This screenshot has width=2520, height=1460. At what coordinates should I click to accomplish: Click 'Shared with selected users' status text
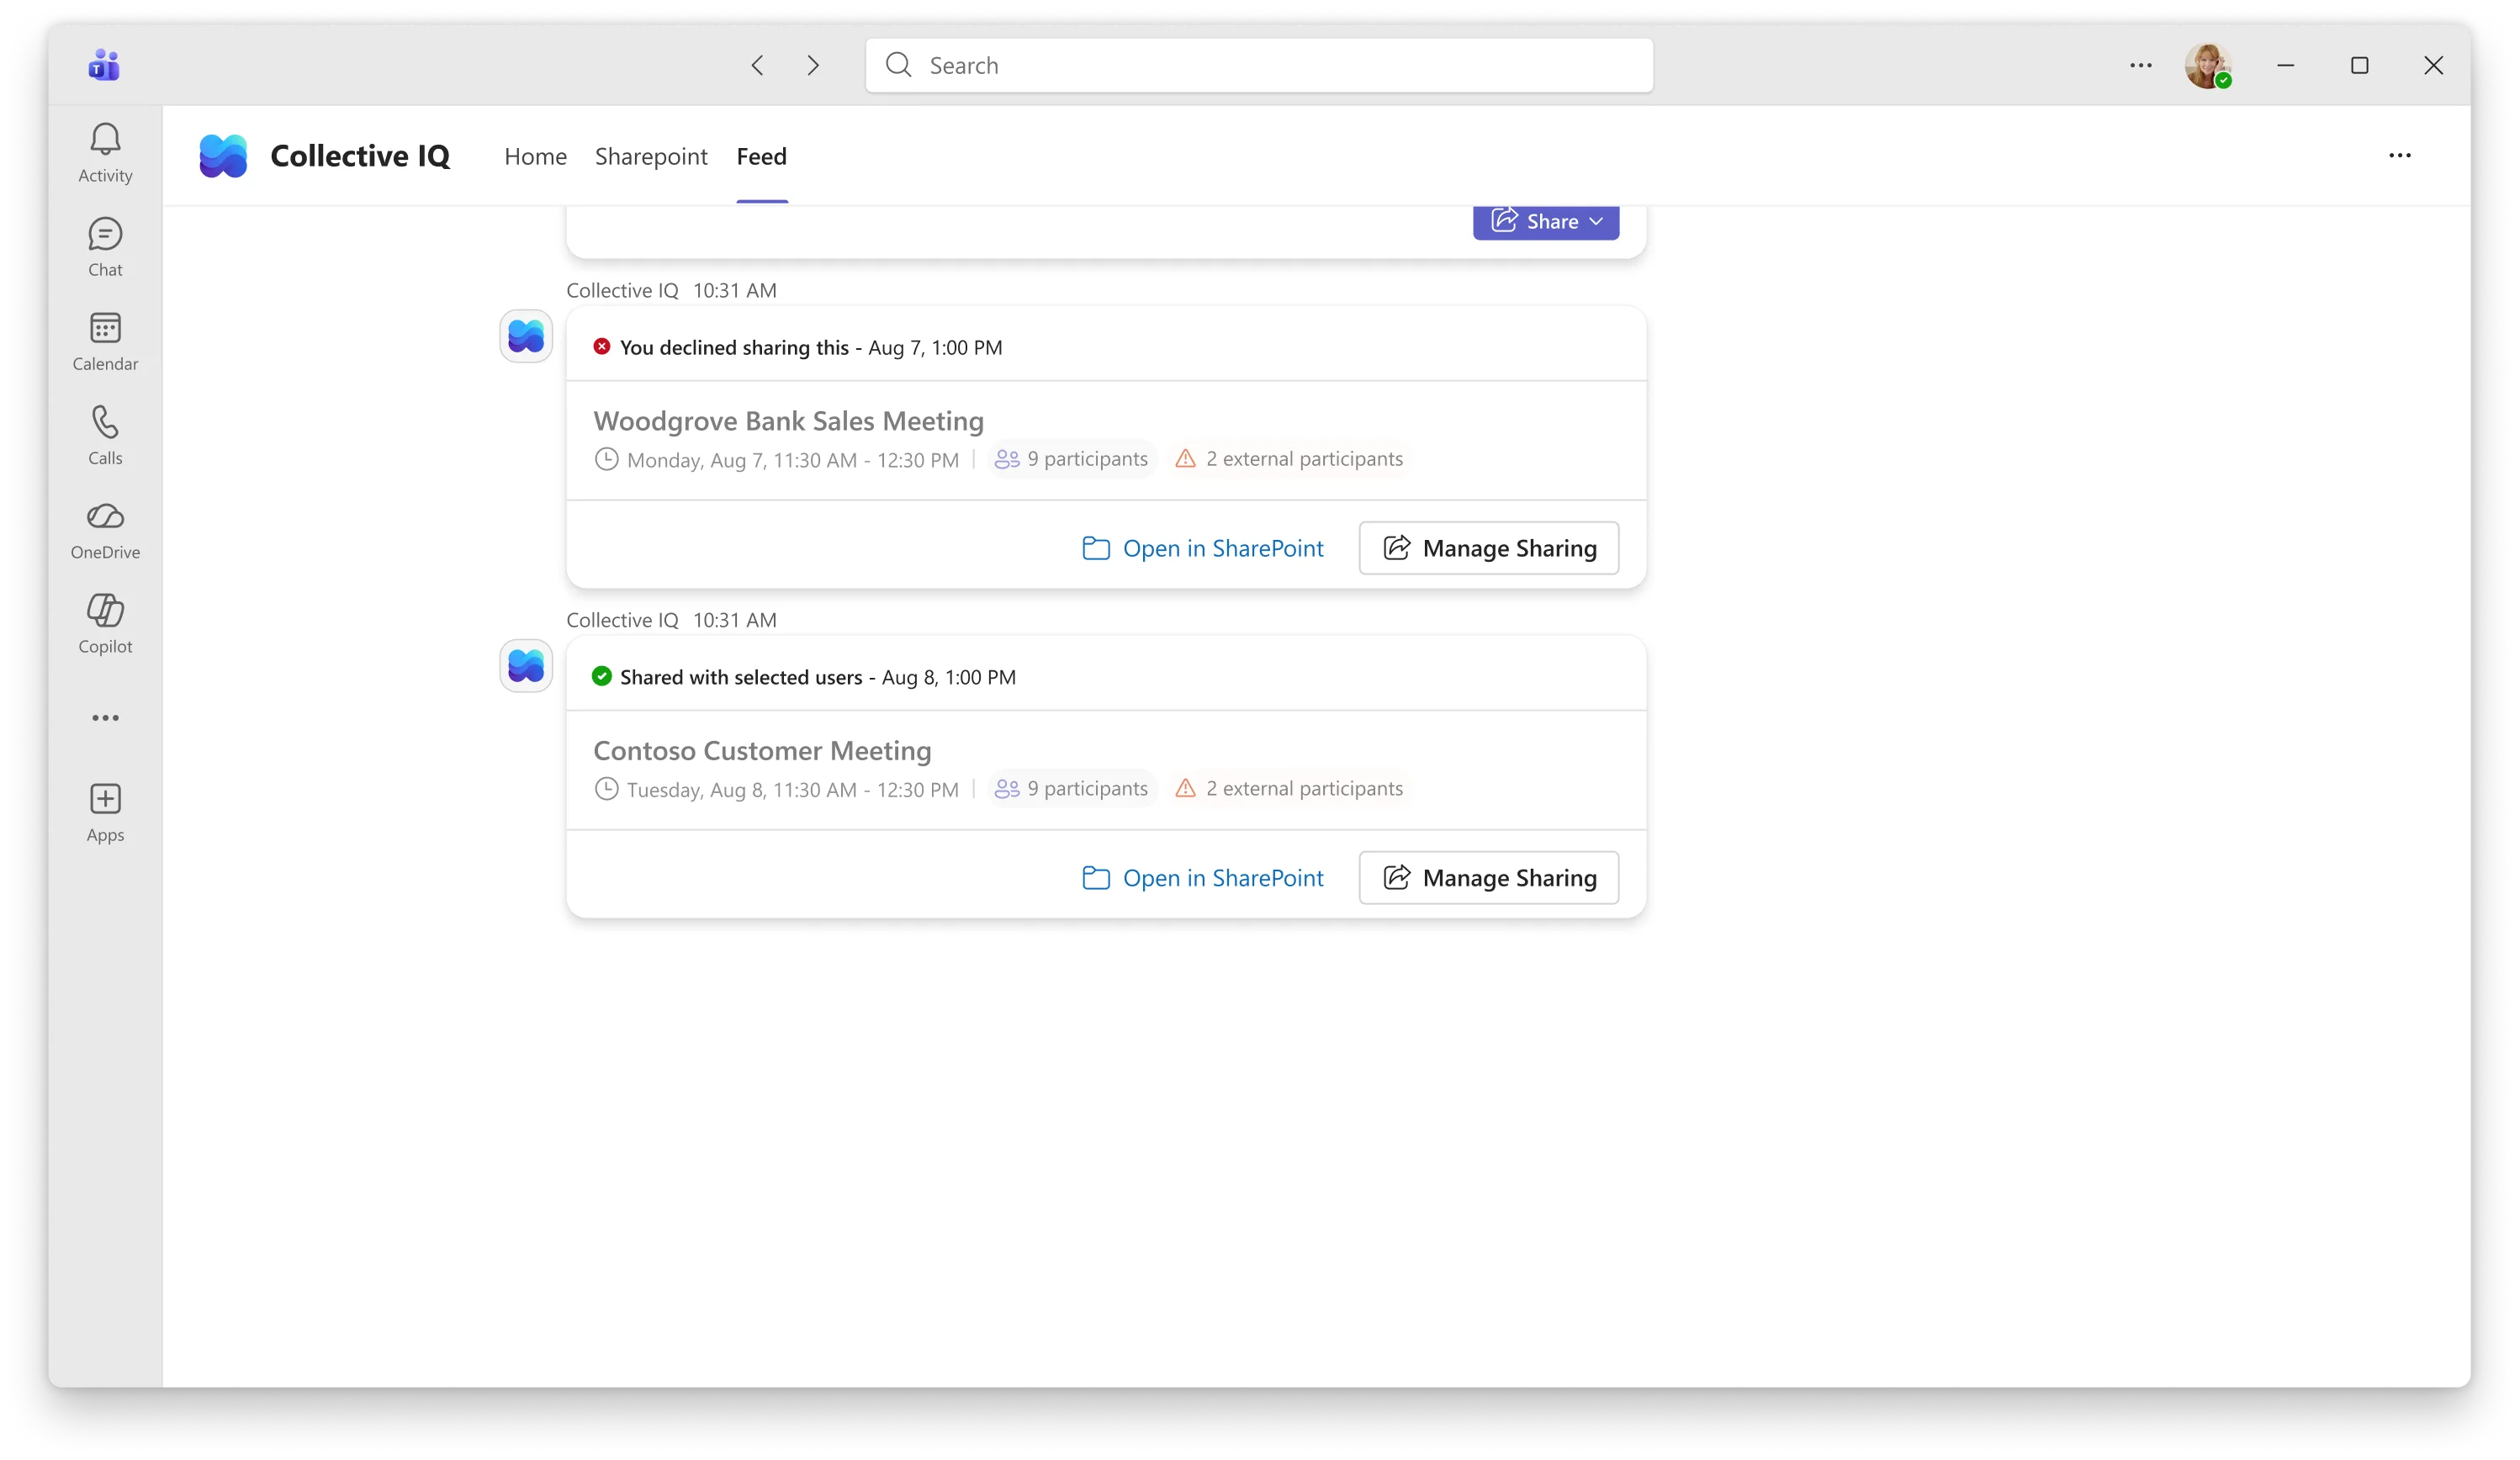click(x=741, y=677)
